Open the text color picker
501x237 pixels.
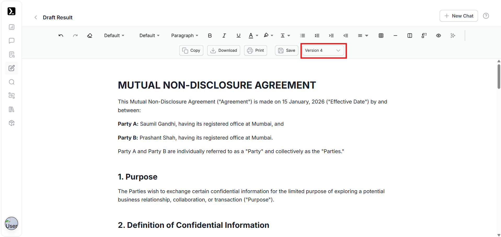[253, 36]
